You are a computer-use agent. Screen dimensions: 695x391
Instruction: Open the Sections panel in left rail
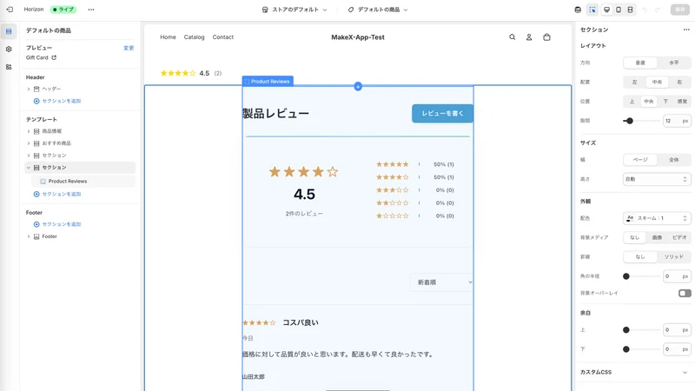(x=9, y=31)
